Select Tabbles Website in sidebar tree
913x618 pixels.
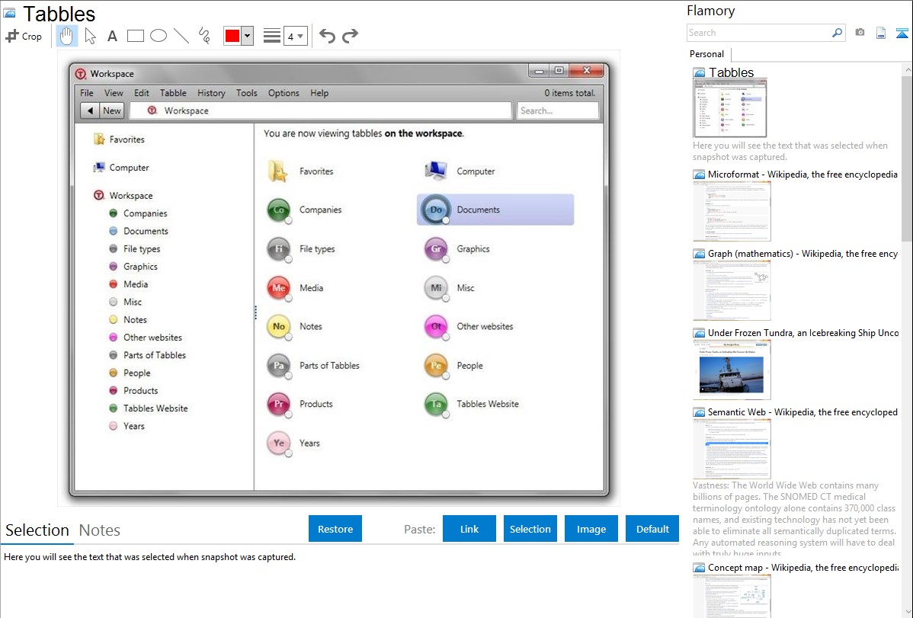coord(149,408)
